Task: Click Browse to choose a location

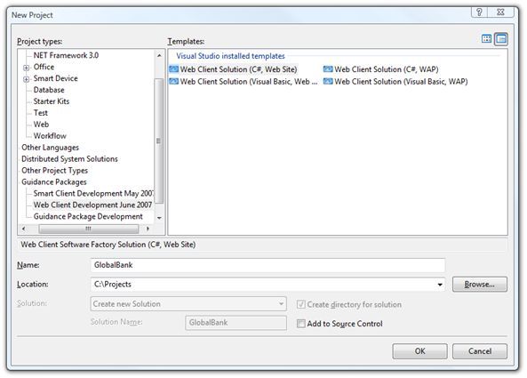Action: (x=480, y=285)
